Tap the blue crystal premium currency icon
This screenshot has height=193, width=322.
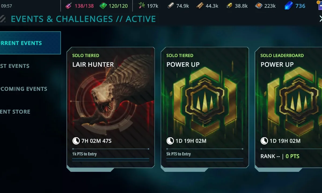[288, 6]
